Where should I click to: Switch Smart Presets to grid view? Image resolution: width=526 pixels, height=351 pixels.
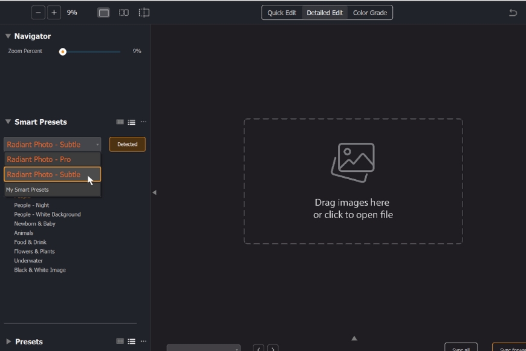[120, 122]
